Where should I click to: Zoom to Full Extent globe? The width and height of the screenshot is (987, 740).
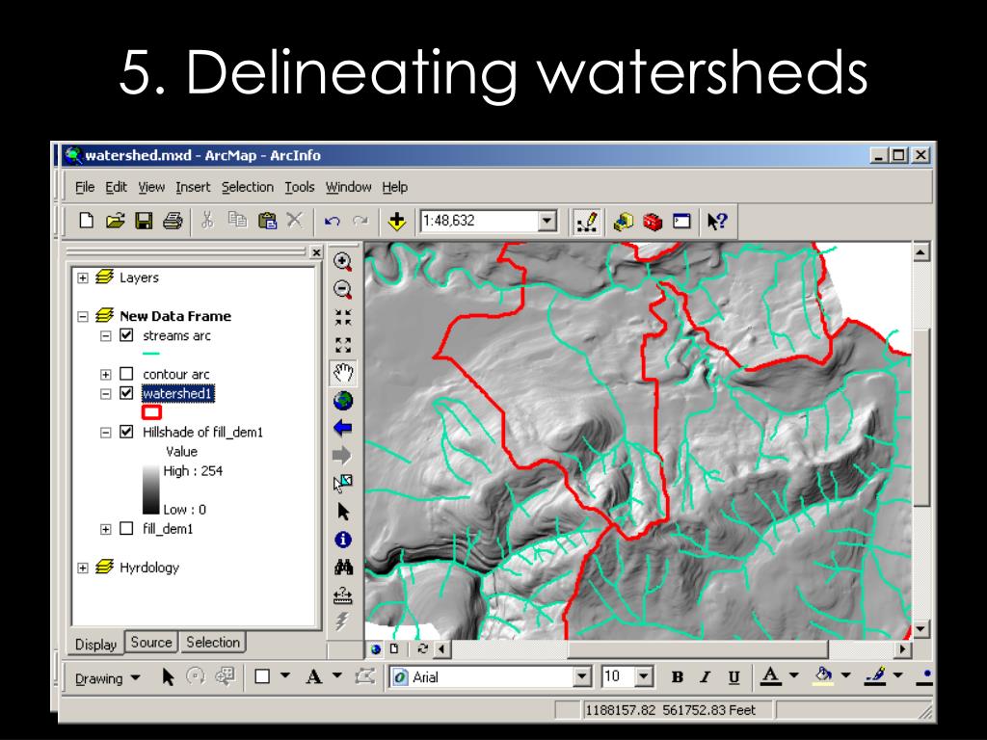coord(343,400)
